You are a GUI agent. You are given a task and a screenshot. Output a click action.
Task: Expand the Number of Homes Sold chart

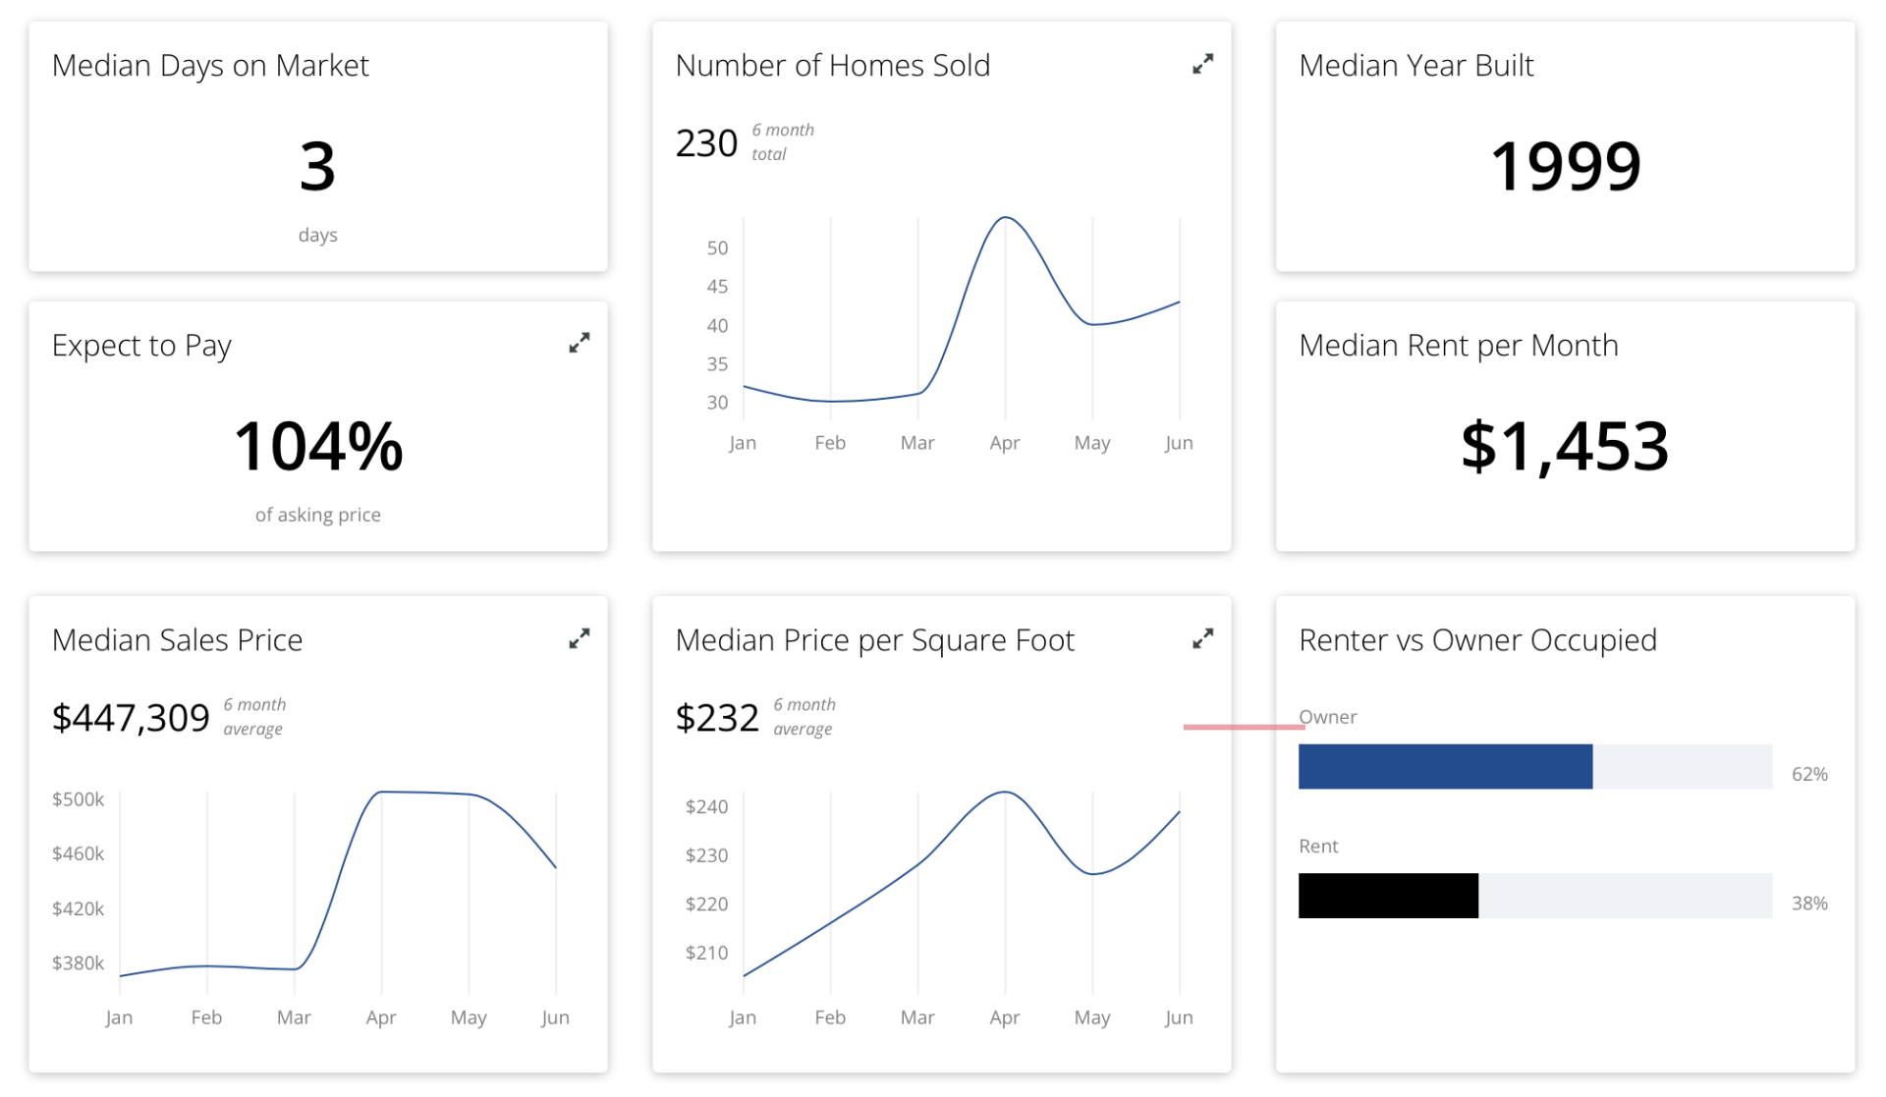tap(1202, 64)
